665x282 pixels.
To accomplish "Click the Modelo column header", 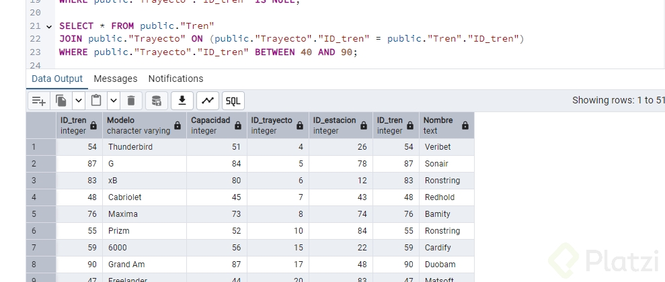I will pyautogui.click(x=139, y=125).
